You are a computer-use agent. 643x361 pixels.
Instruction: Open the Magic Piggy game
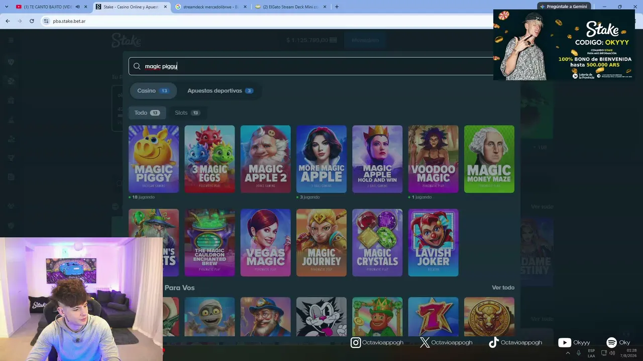(154, 159)
